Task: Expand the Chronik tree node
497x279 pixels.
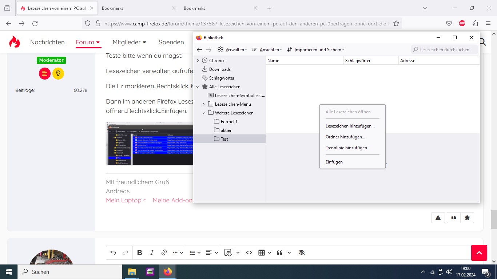Action: 198,61
